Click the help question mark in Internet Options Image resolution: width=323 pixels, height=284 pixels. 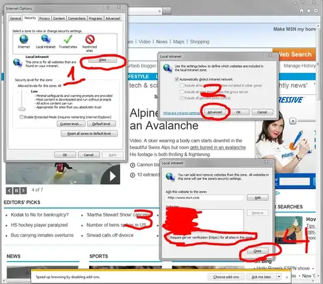(x=108, y=7)
